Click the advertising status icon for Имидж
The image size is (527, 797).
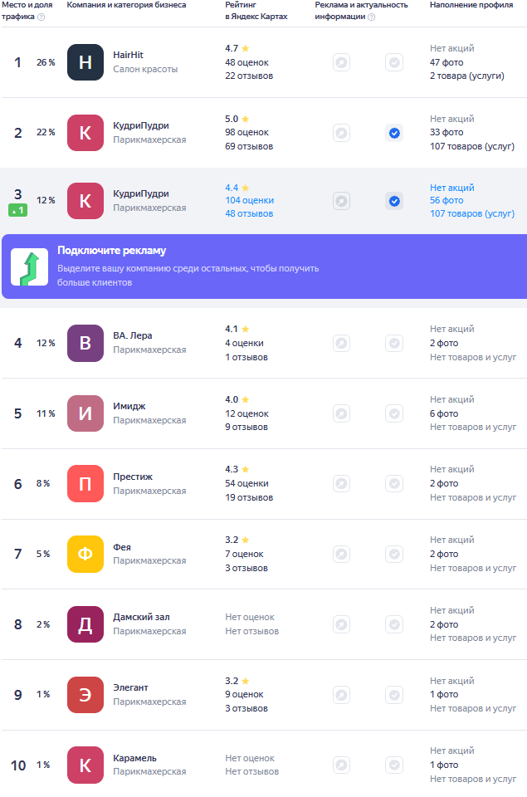pos(341,413)
